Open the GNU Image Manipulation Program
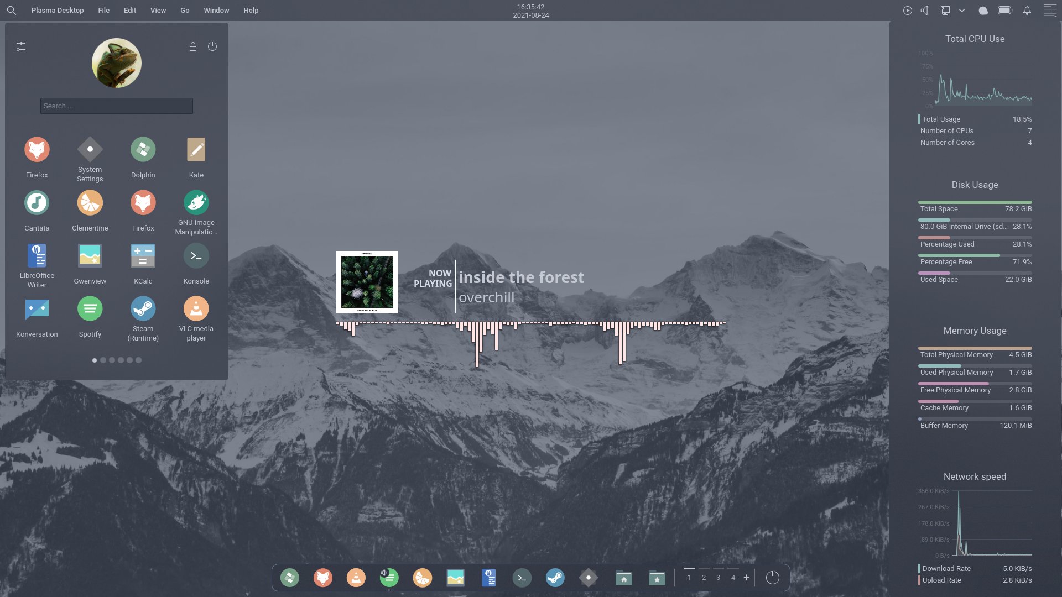This screenshot has width=1062, height=597. click(x=196, y=203)
